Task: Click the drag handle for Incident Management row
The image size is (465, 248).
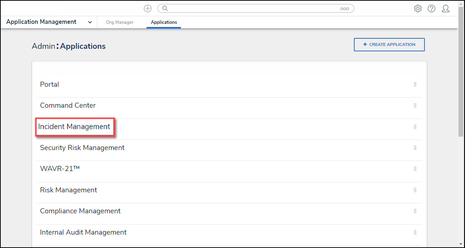Action: point(415,127)
